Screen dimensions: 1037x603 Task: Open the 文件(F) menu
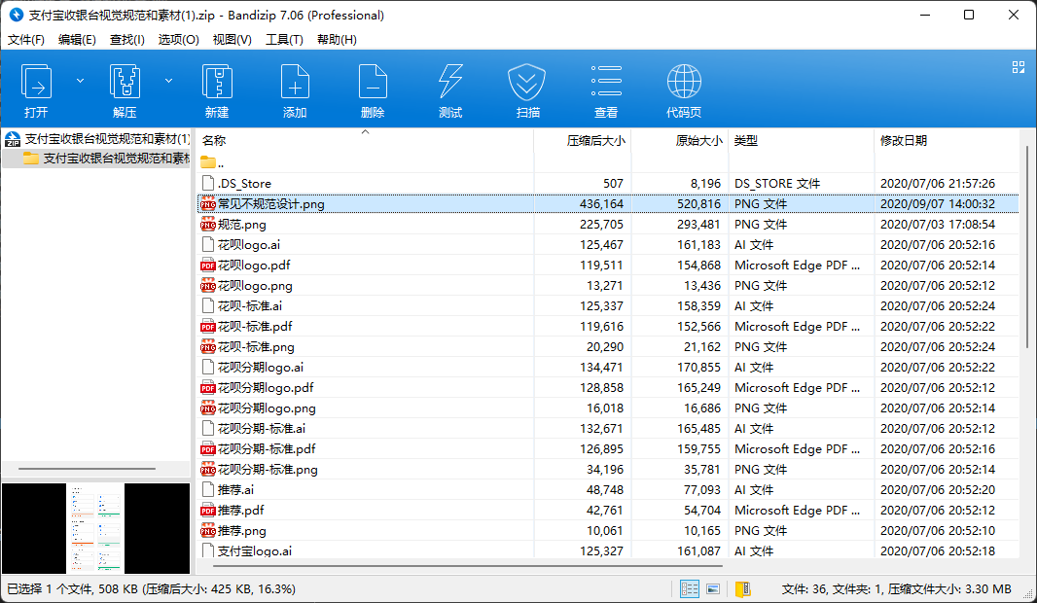pyautogui.click(x=26, y=40)
